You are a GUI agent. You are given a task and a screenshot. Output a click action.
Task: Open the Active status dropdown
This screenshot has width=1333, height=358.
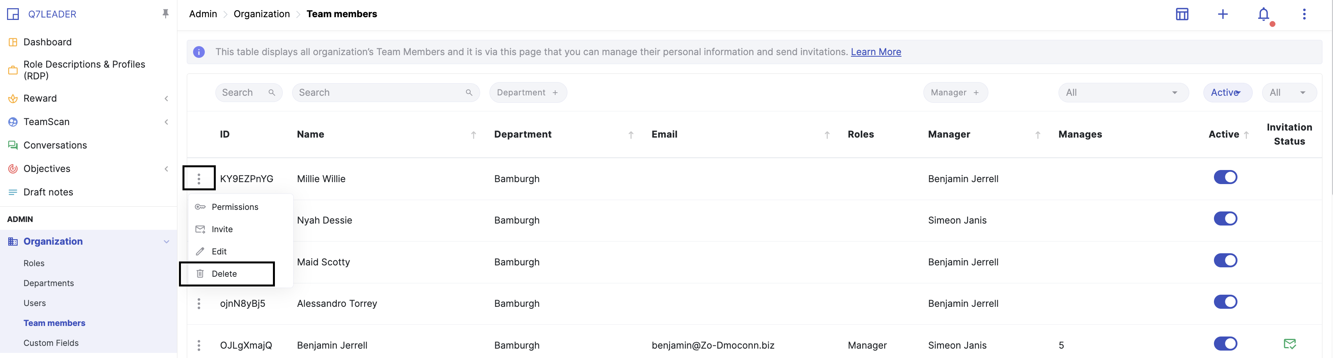(1227, 93)
